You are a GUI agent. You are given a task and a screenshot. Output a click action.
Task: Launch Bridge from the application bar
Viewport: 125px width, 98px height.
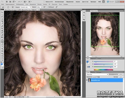[7, 1]
